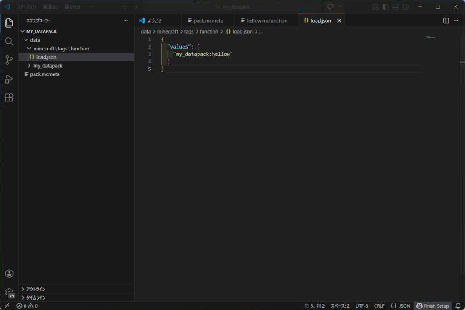Viewport: 465px width, 310px height.
Task: Toggle the secondary side bar visibility
Action: 406,7
